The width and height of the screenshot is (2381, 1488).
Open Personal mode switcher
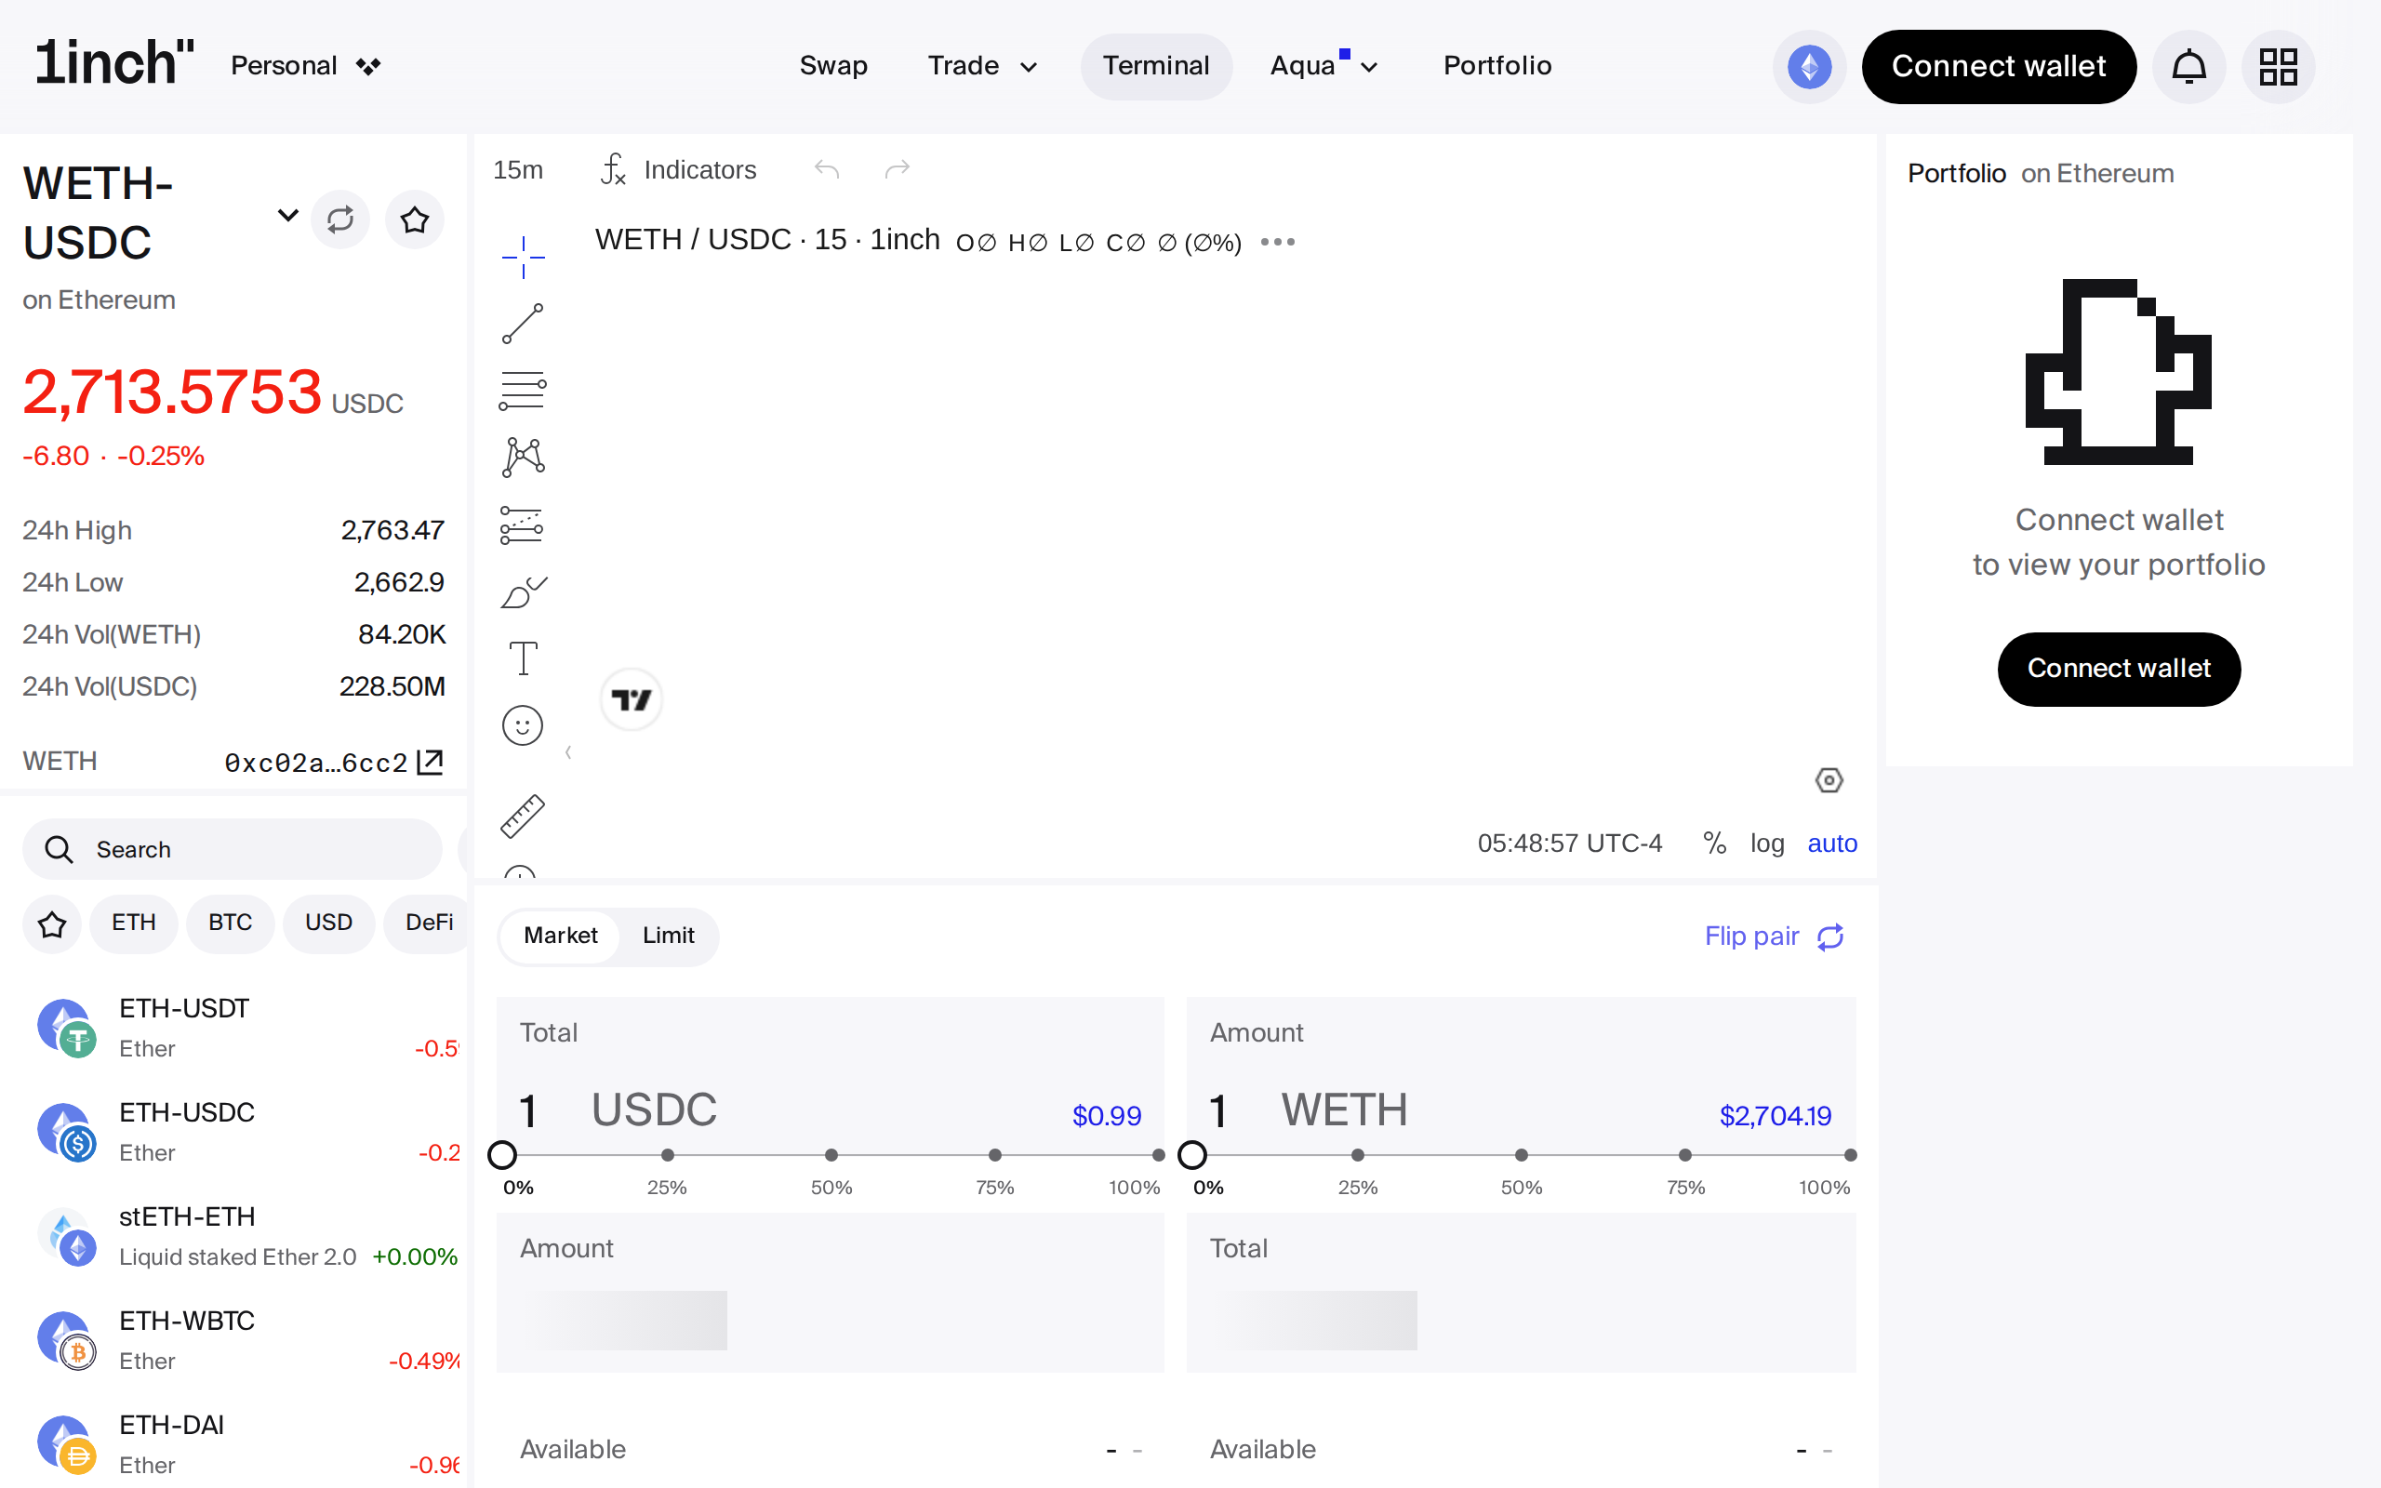tap(306, 66)
